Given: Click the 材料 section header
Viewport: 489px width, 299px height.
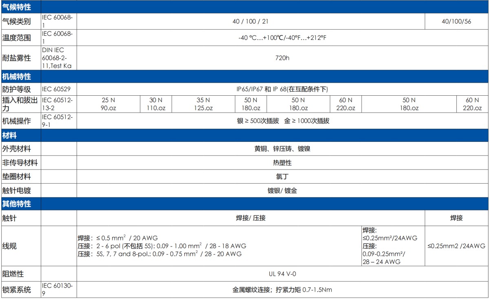Looking at the screenshot, I should pyautogui.click(x=10, y=134).
